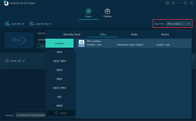196x121 pixels.
Task: Click the format list scrollbar
Action: click(x=75, y=45)
